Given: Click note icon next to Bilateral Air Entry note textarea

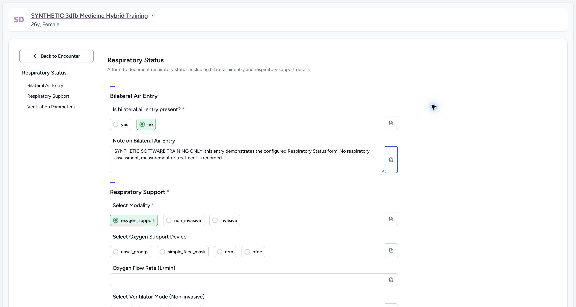Looking at the screenshot, I should tap(391, 160).
